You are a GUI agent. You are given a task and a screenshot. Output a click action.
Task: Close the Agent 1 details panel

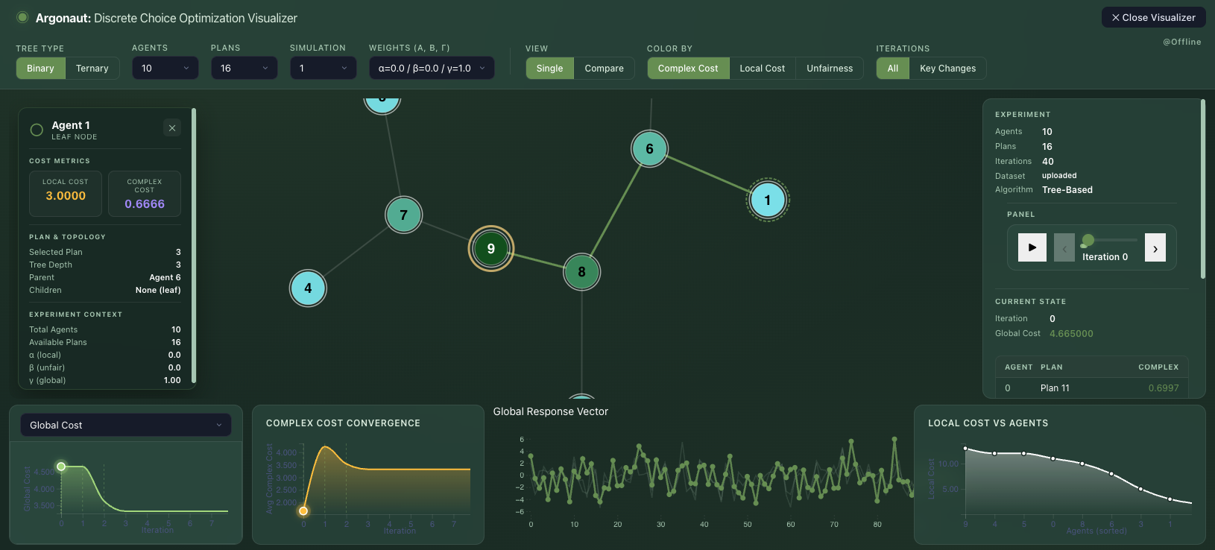click(x=172, y=127)
